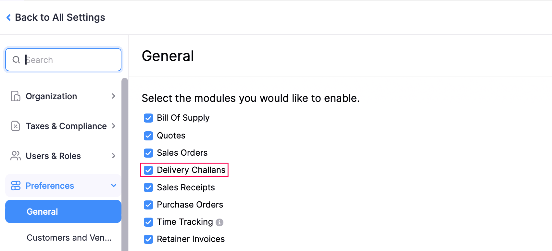Image resolution: width=552 pixels, height=251 pixels.
Task: Click the Organization building icon
Action: point(16,96)
